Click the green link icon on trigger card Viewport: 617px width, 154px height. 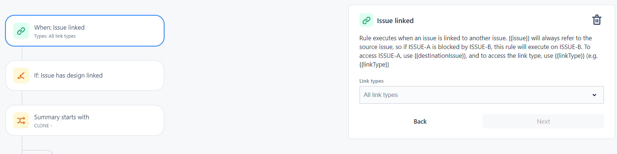point(21,31)
